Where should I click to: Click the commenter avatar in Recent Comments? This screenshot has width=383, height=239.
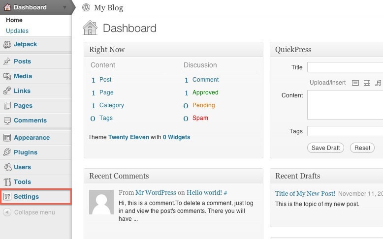[x=101, y=202]
